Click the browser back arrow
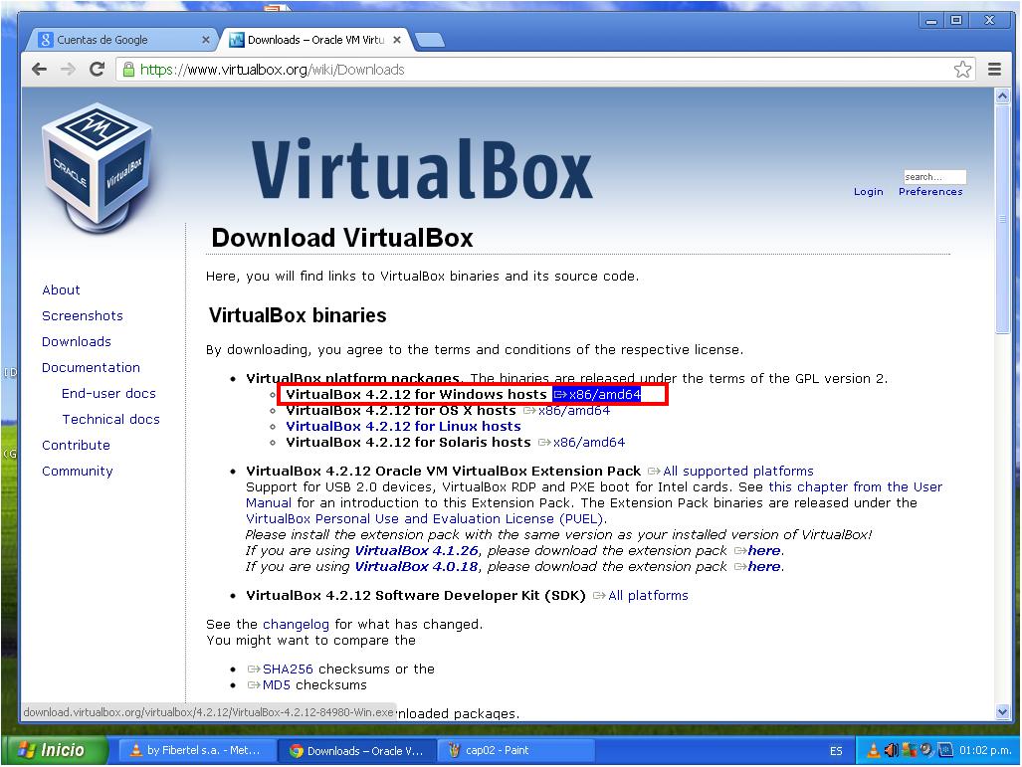Screen dimensions: 1022x767 click(39, 69)
